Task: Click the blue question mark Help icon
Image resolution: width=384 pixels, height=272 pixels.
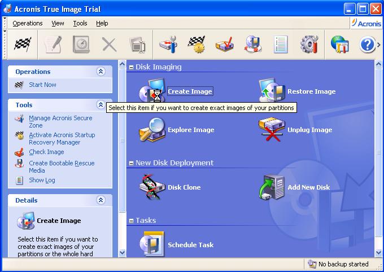Action: click(x=368, y=44)
